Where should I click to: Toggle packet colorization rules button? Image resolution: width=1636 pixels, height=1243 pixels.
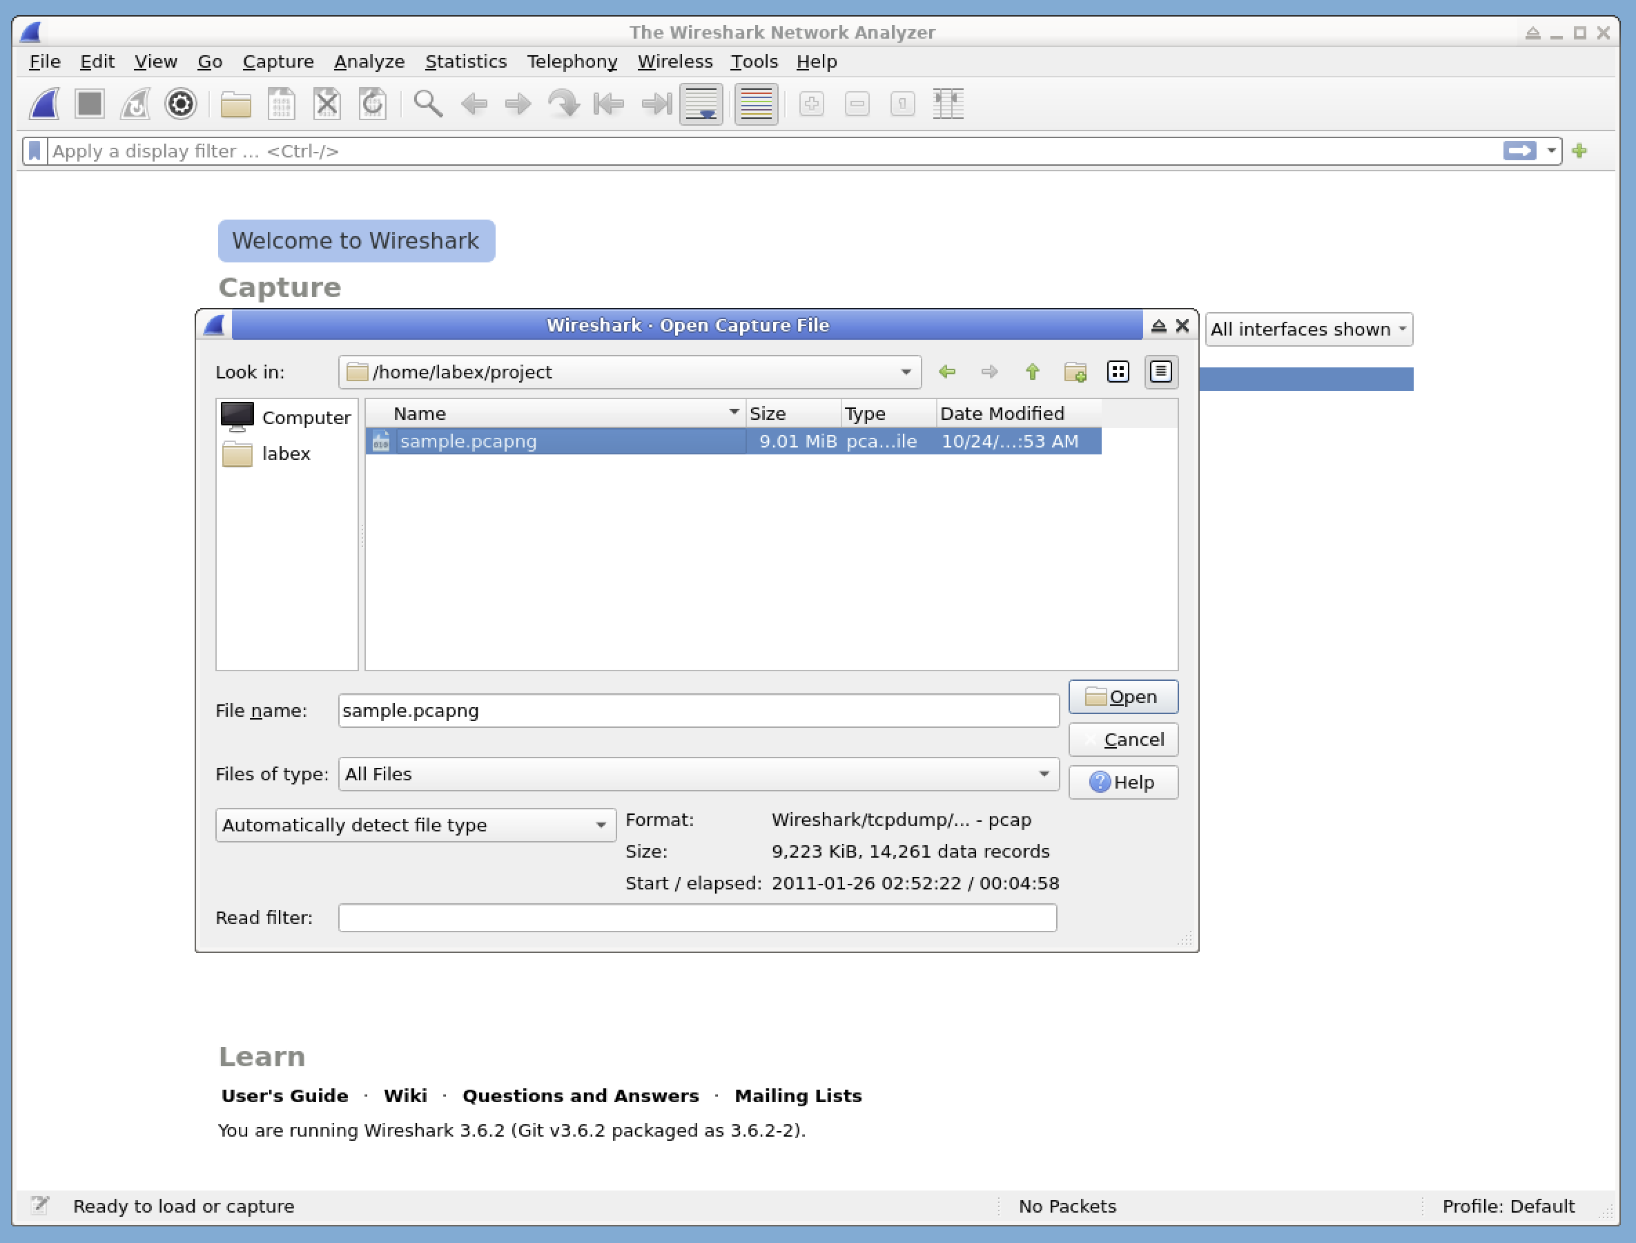point(756,104)
